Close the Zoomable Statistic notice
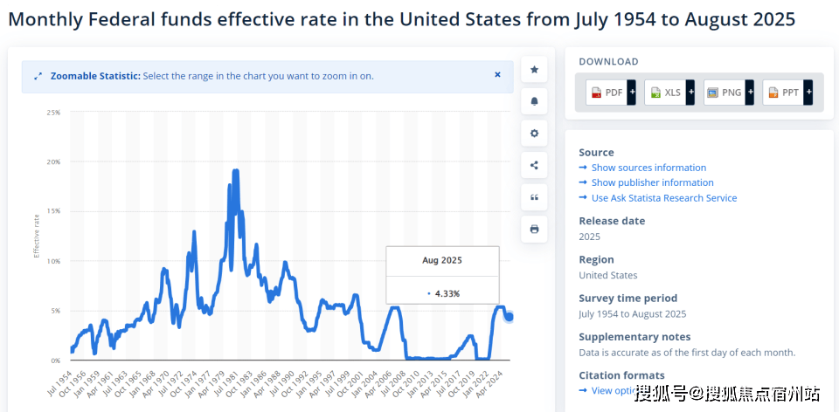 tap(497, 75)
